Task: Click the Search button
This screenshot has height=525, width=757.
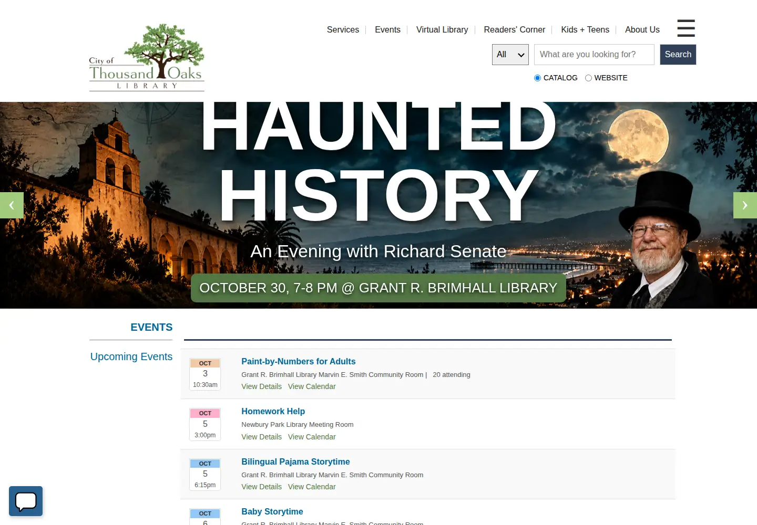Action: (x=678, y=55)
